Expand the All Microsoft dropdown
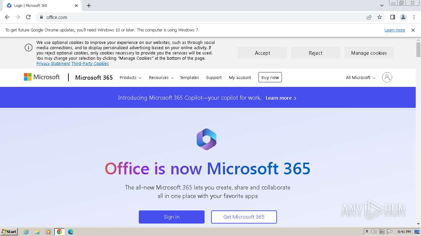 tap(360, 78)
